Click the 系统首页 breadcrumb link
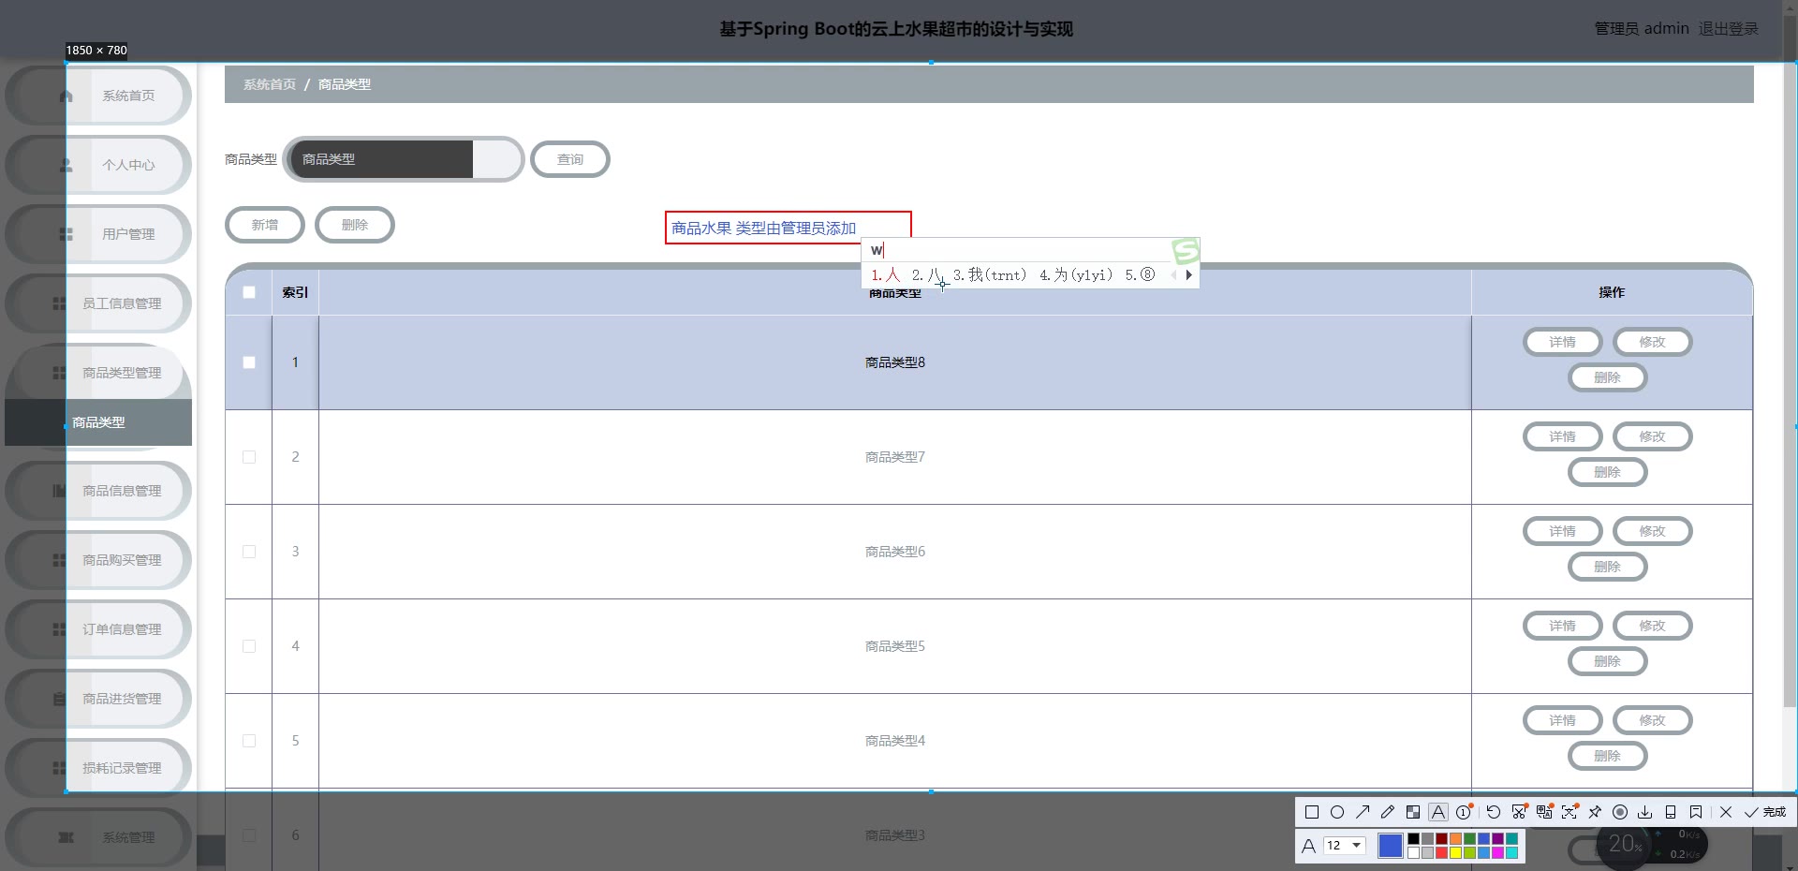1798x871 pixels. pyautogui.click(x=270, y=84)
